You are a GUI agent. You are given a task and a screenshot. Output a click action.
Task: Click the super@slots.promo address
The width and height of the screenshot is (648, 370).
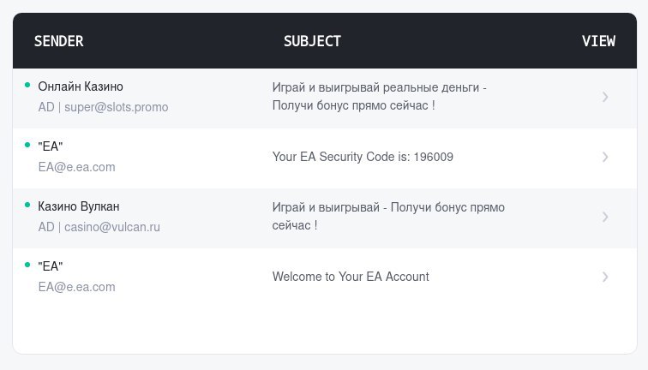pyautogui.click(x=116, y=107)
